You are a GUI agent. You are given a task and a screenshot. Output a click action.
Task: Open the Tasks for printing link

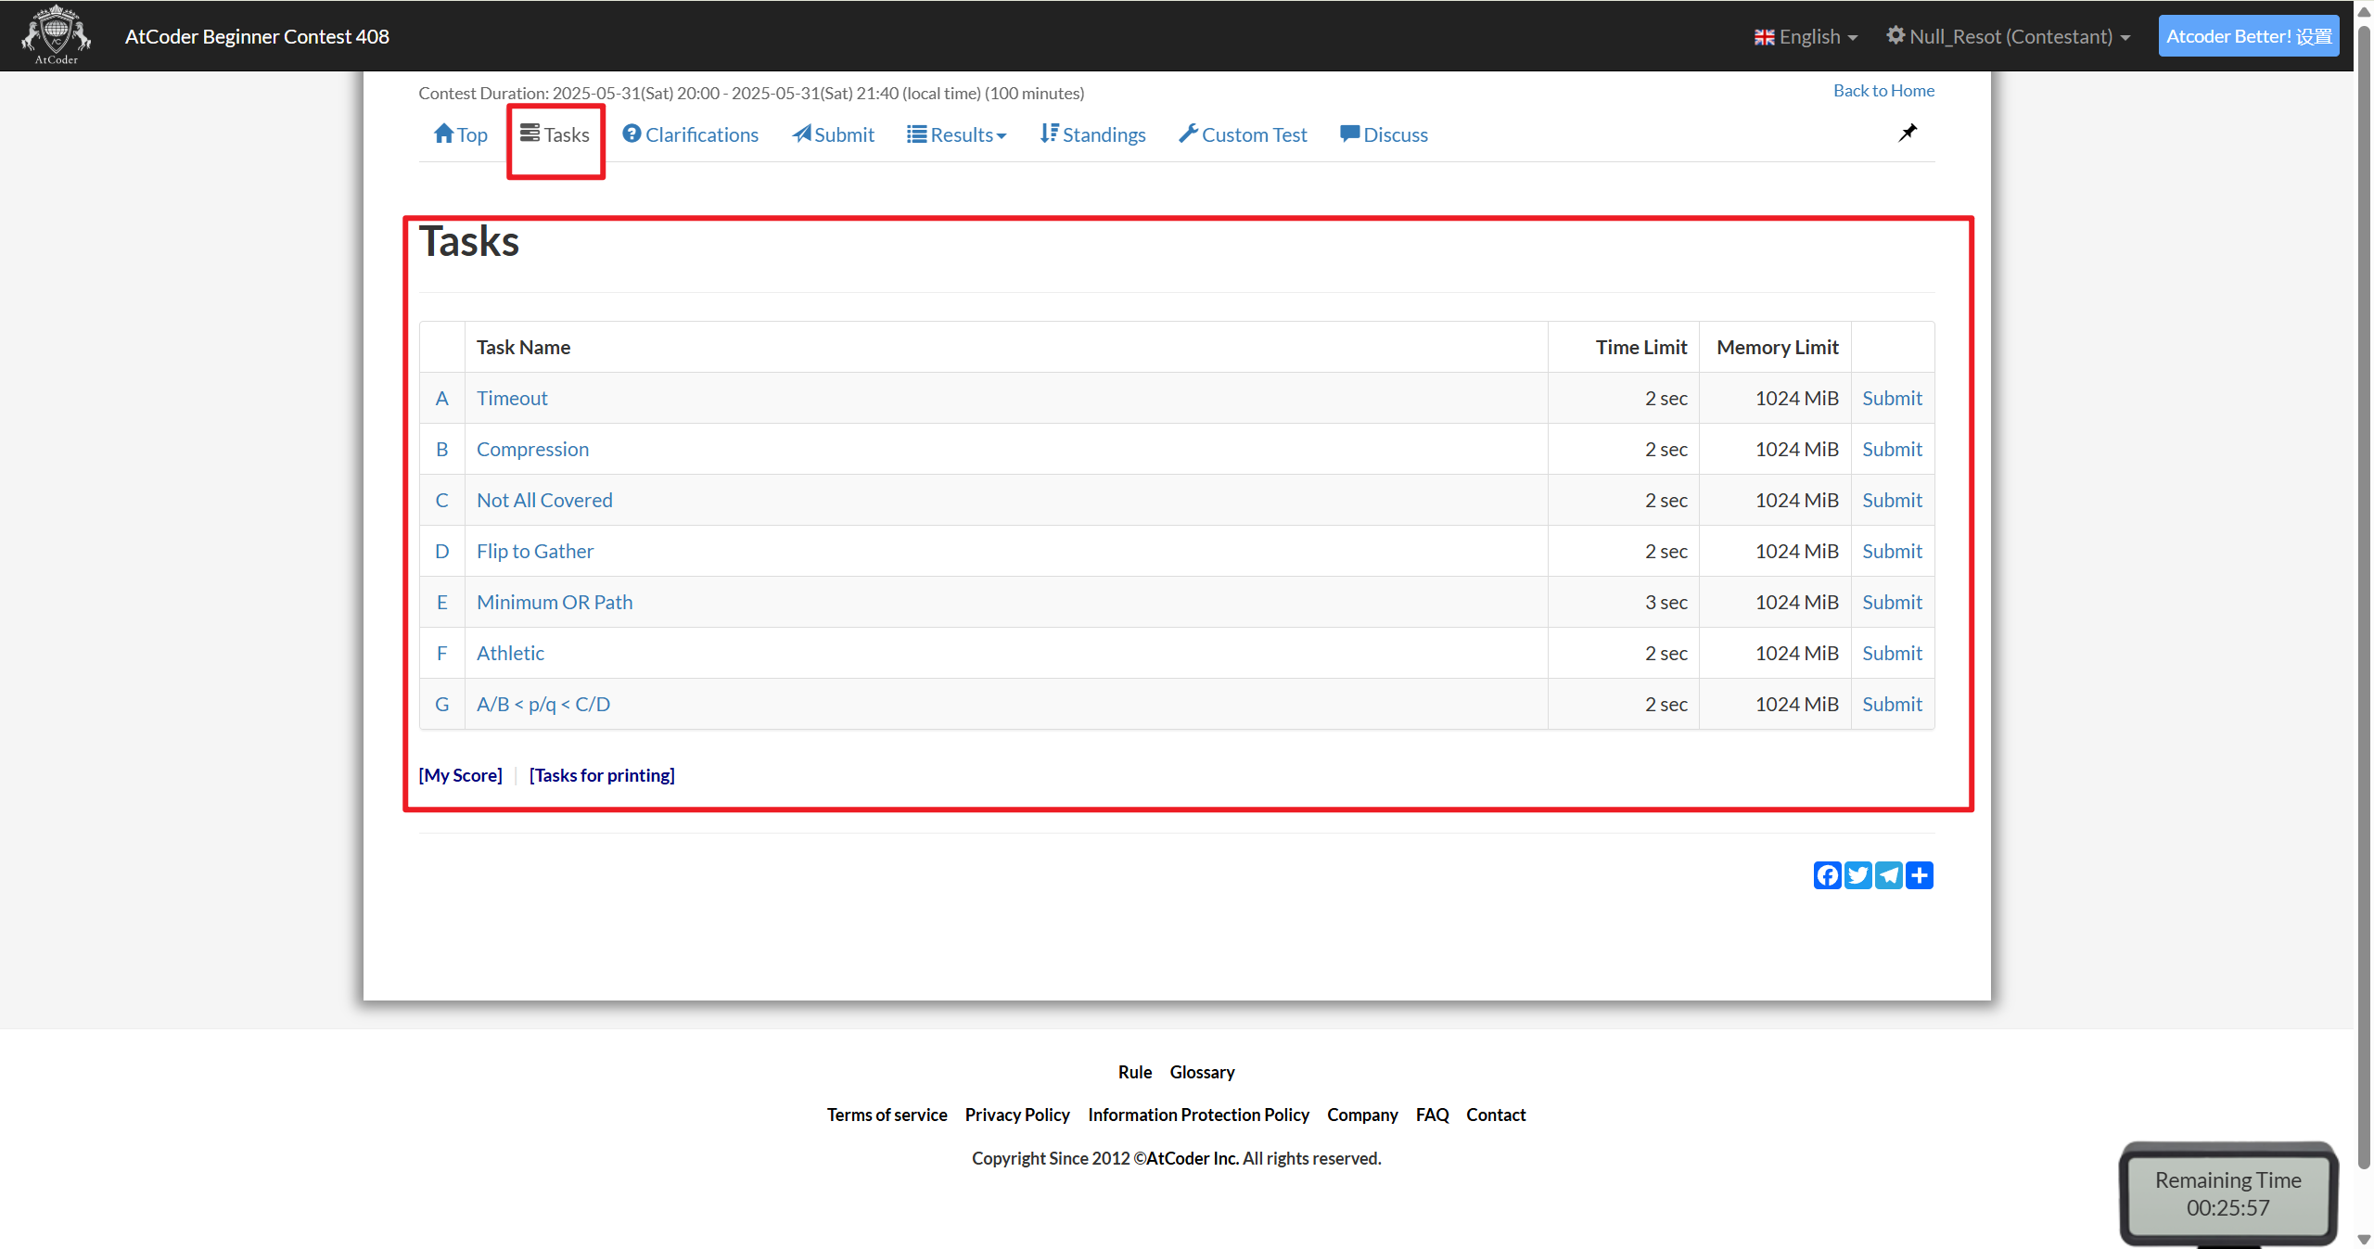pos(601,774)
